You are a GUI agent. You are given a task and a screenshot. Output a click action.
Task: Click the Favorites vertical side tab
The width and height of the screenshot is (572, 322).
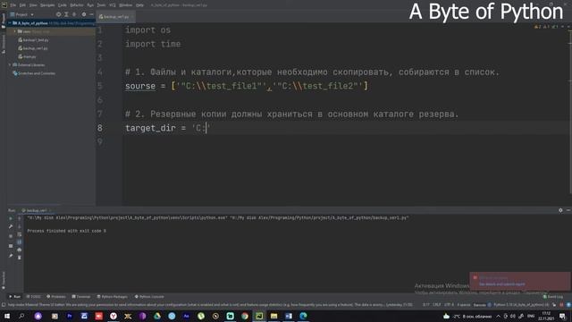[x=4, y=280]
